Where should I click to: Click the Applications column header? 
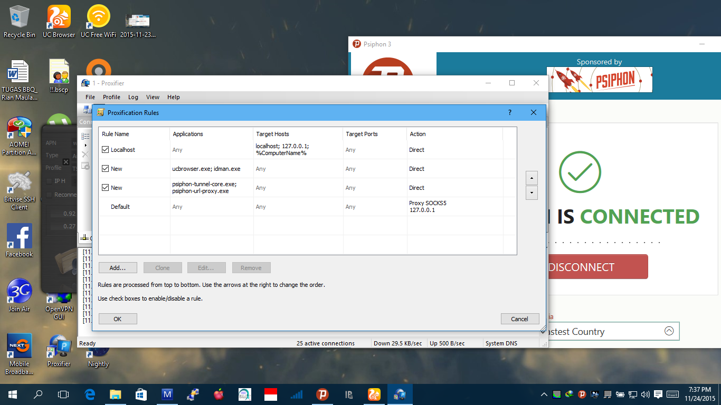click(212, 134)
